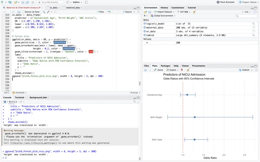
Task: Click the Source button
Action: pyautogui.click(x=127, y=12)
